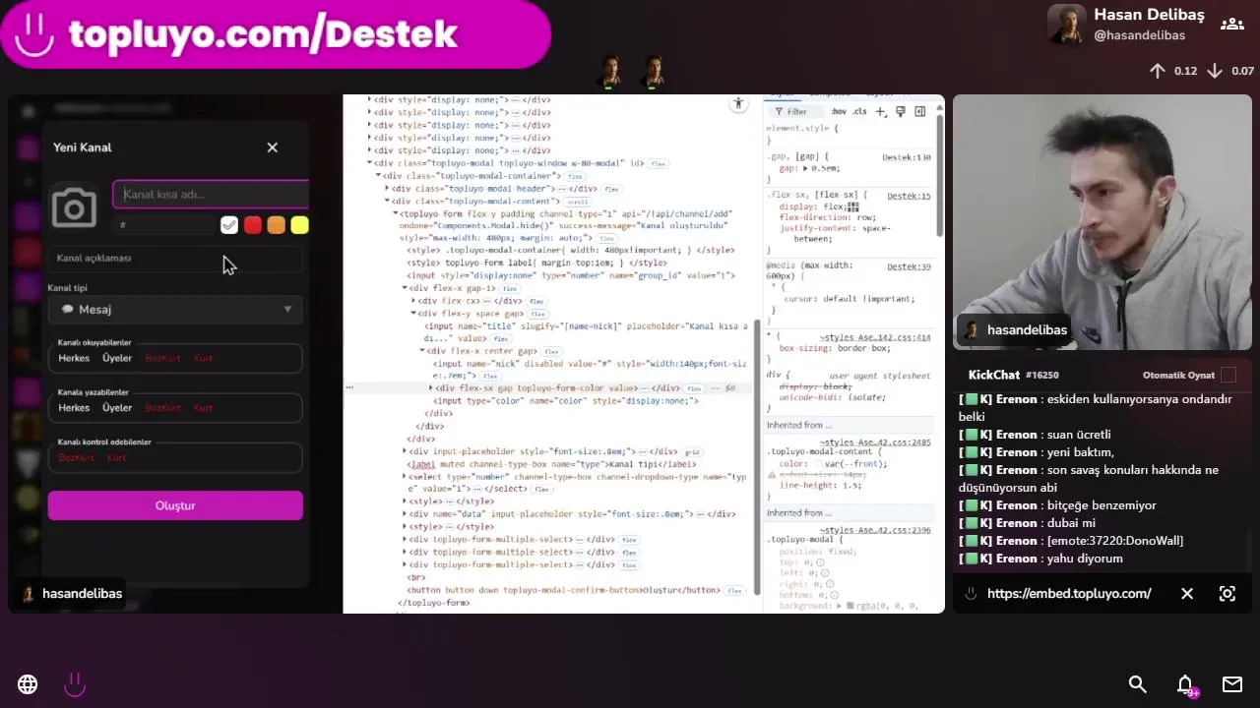
Task: Pick the orange color swatch
Action: [x=277, y=225]
